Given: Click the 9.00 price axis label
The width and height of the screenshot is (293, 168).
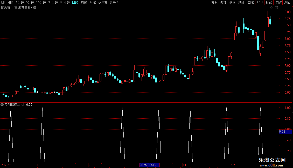Looking at the screenshot, I should [x=287, y=12].
